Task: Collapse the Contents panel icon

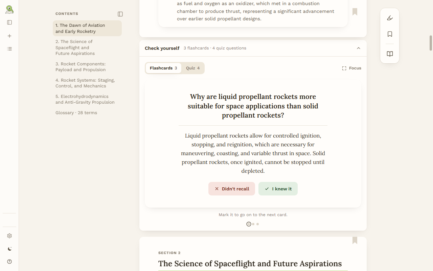Action: pos(120,14)
